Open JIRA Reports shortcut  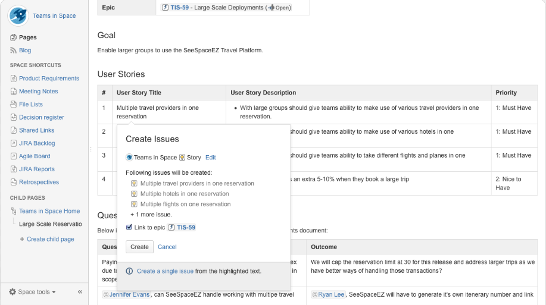click(x=37, y=169)
